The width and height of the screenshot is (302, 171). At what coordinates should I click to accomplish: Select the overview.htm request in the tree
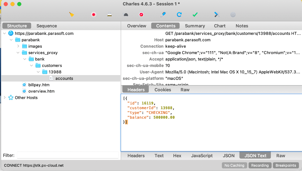[41, 91]
